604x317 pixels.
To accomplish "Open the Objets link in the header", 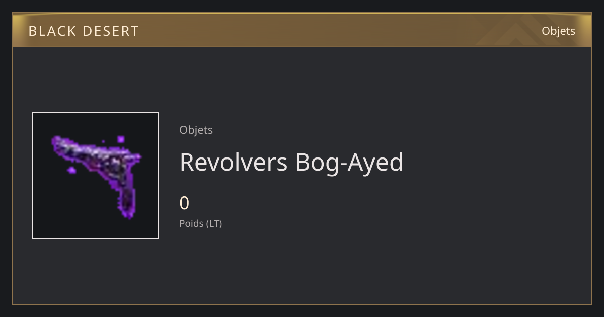I will (558, 31).
